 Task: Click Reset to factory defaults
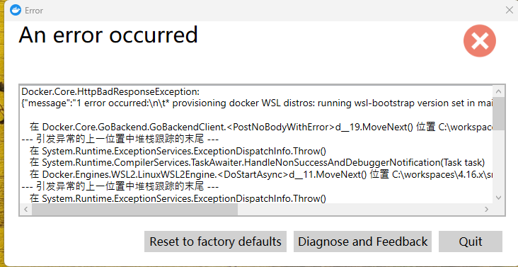pyautogui.click(x=215, y=242)
